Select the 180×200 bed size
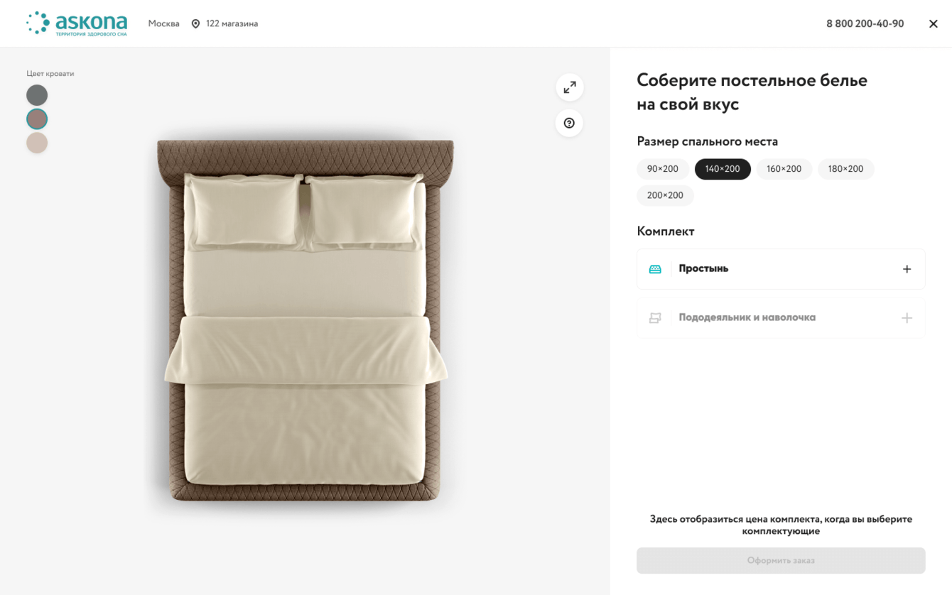 [845, 169]
